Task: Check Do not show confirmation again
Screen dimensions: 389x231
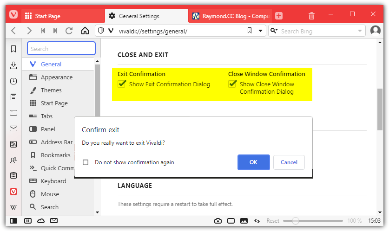Action: tap(86, 162)
